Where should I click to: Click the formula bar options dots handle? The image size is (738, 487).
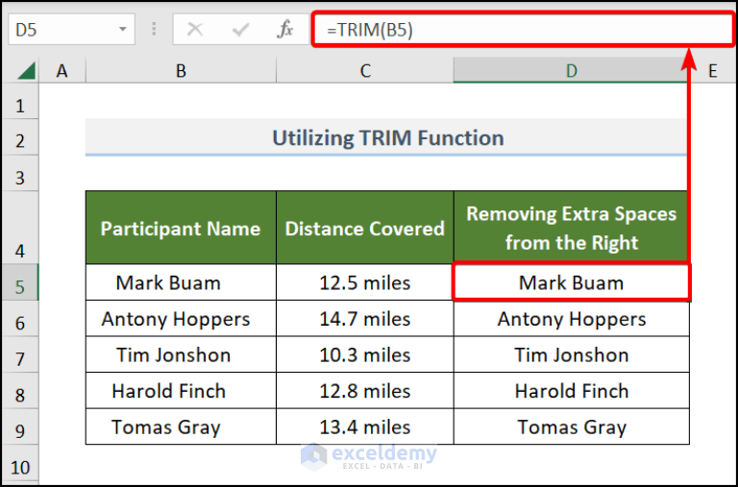[154, 29]
